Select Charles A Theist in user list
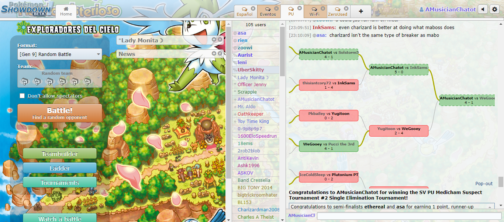504x222 pixels. (x=256, y=217)
